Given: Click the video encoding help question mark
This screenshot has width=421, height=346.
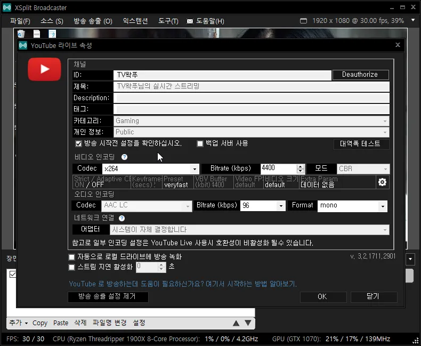Looking at the screenshot, I should 124,157.
